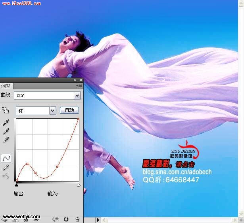Reset curves to adjustment defaults
244x223 pixels.
pos(66,219)
